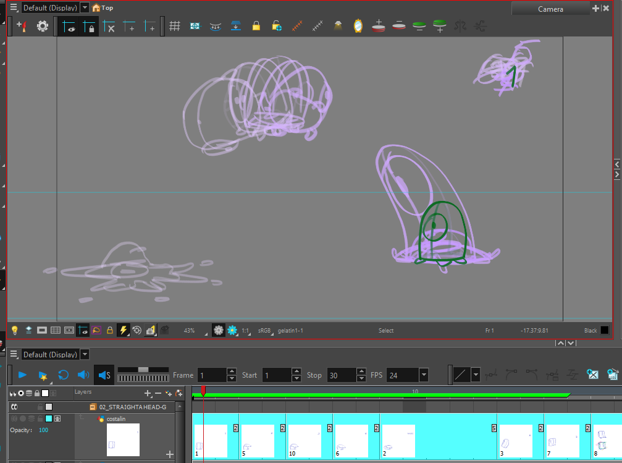Click the green onion skin reduce-next icon
622x463 pixels.
419,26
